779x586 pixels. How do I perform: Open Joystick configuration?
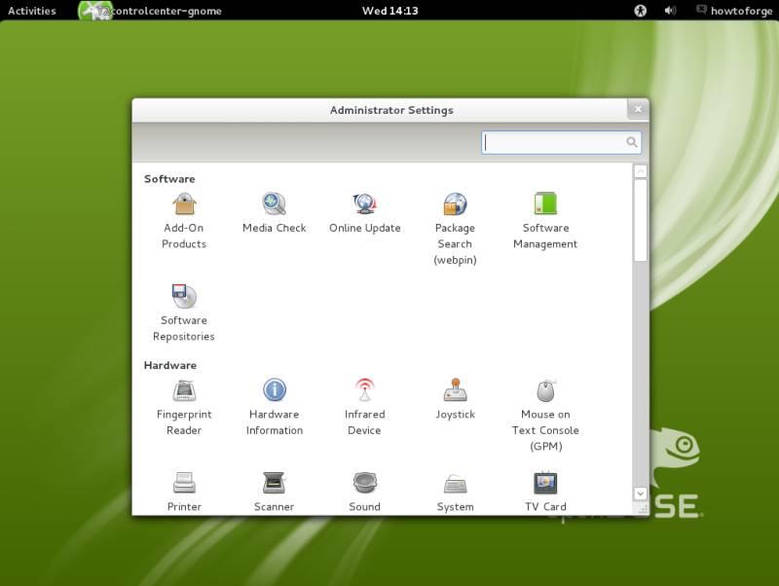pos(455,400)
